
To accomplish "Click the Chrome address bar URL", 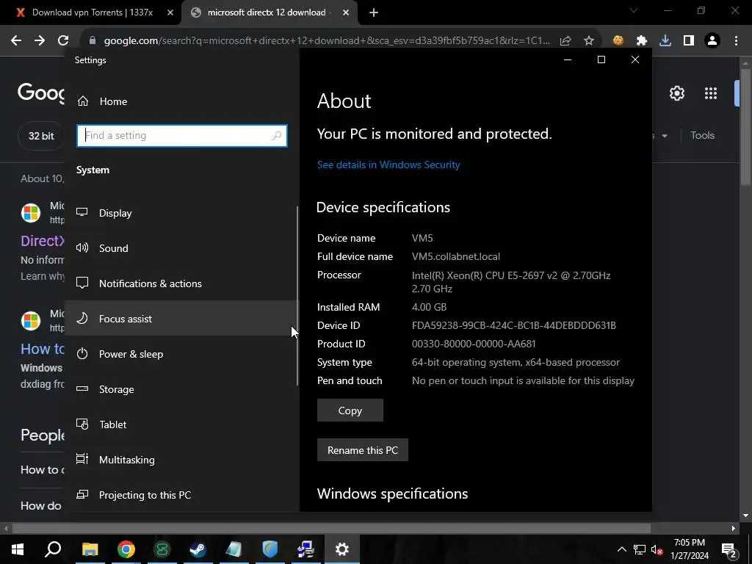I will (326, 41).
